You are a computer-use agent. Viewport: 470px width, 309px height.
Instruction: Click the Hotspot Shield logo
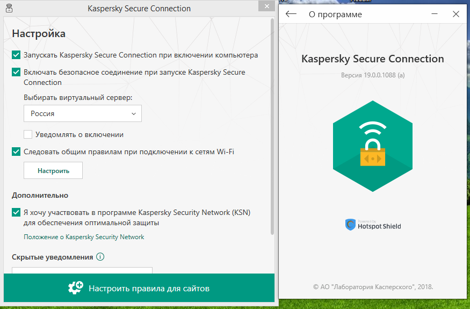point(373,225)
